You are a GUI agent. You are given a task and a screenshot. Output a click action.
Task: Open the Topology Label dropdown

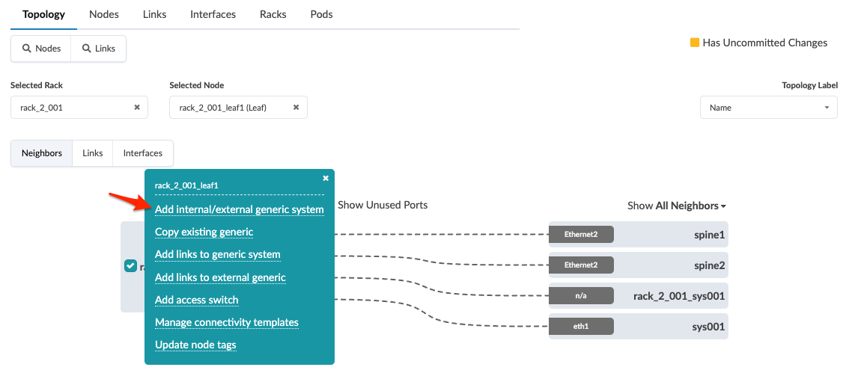[768, 108]
